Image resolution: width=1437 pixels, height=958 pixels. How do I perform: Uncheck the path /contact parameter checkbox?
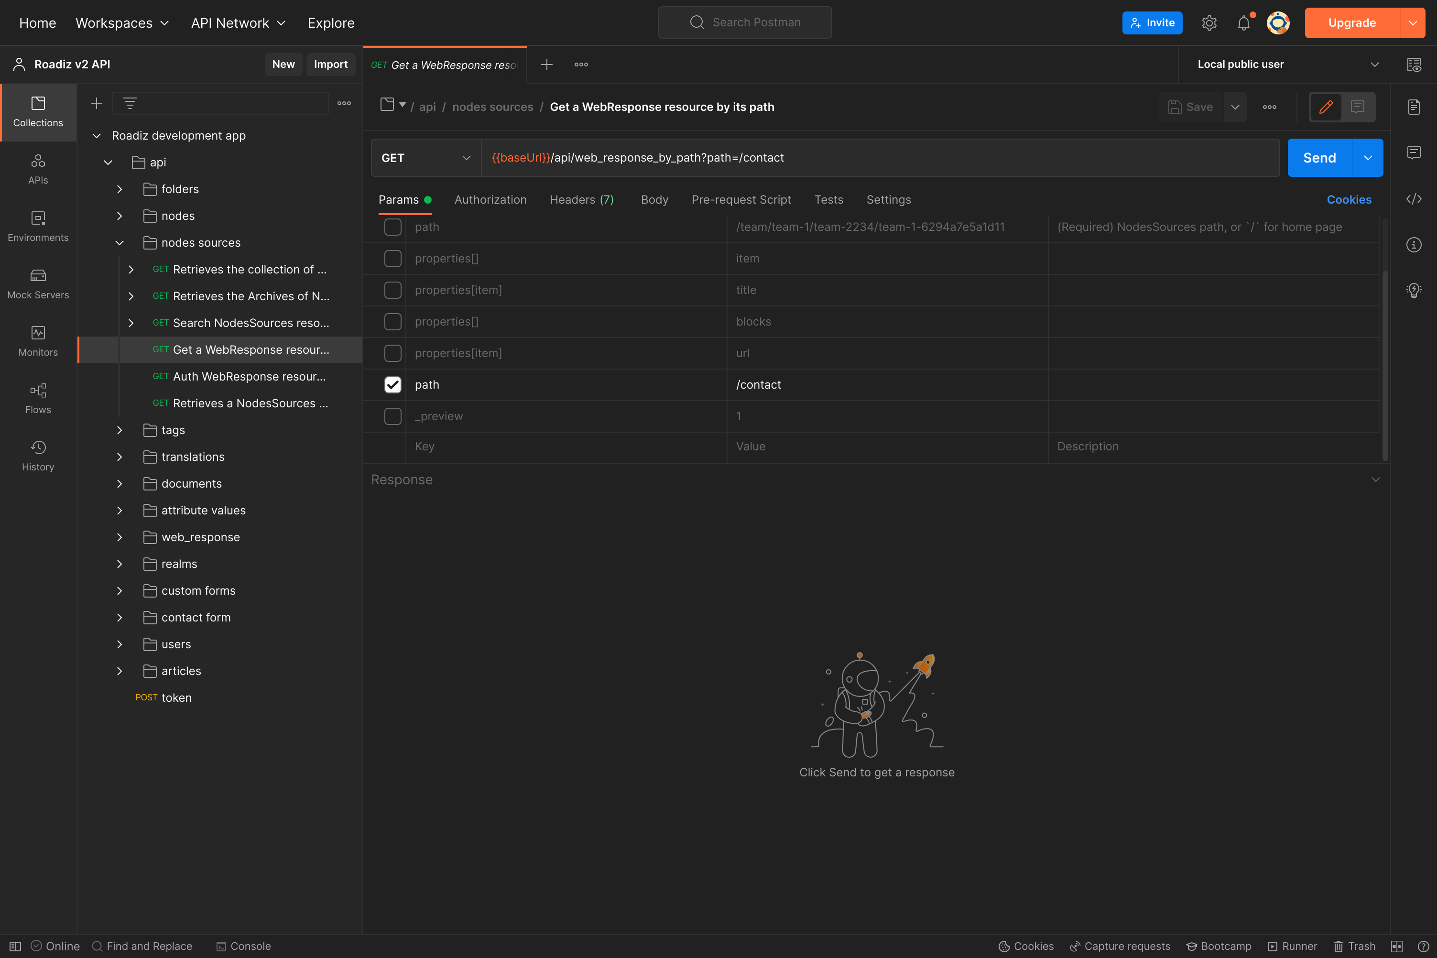tap(393, 384)
